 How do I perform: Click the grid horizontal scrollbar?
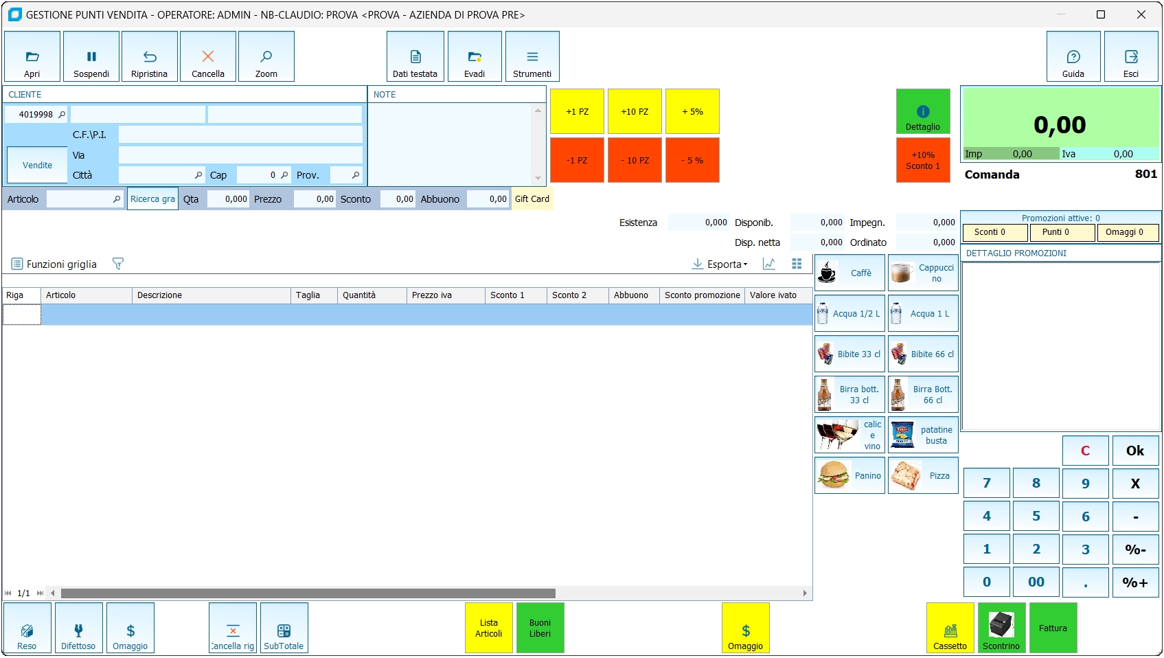tap(308, 593)
